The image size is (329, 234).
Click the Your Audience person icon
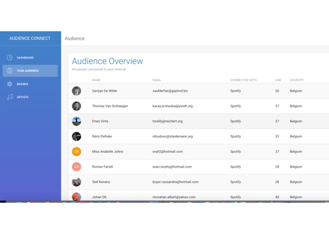(9, 71)
